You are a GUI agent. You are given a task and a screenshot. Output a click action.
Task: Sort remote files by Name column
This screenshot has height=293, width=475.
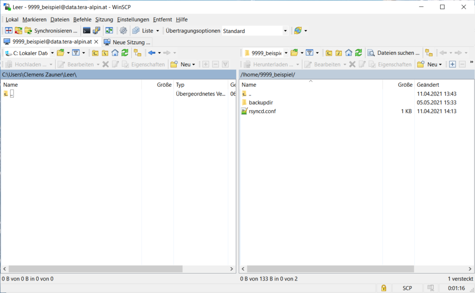tap(311, 85)
